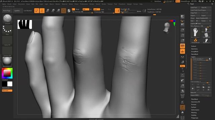Activate the Scale transform icon
This screenshot has height=120, width=215.
pos(53,11)
